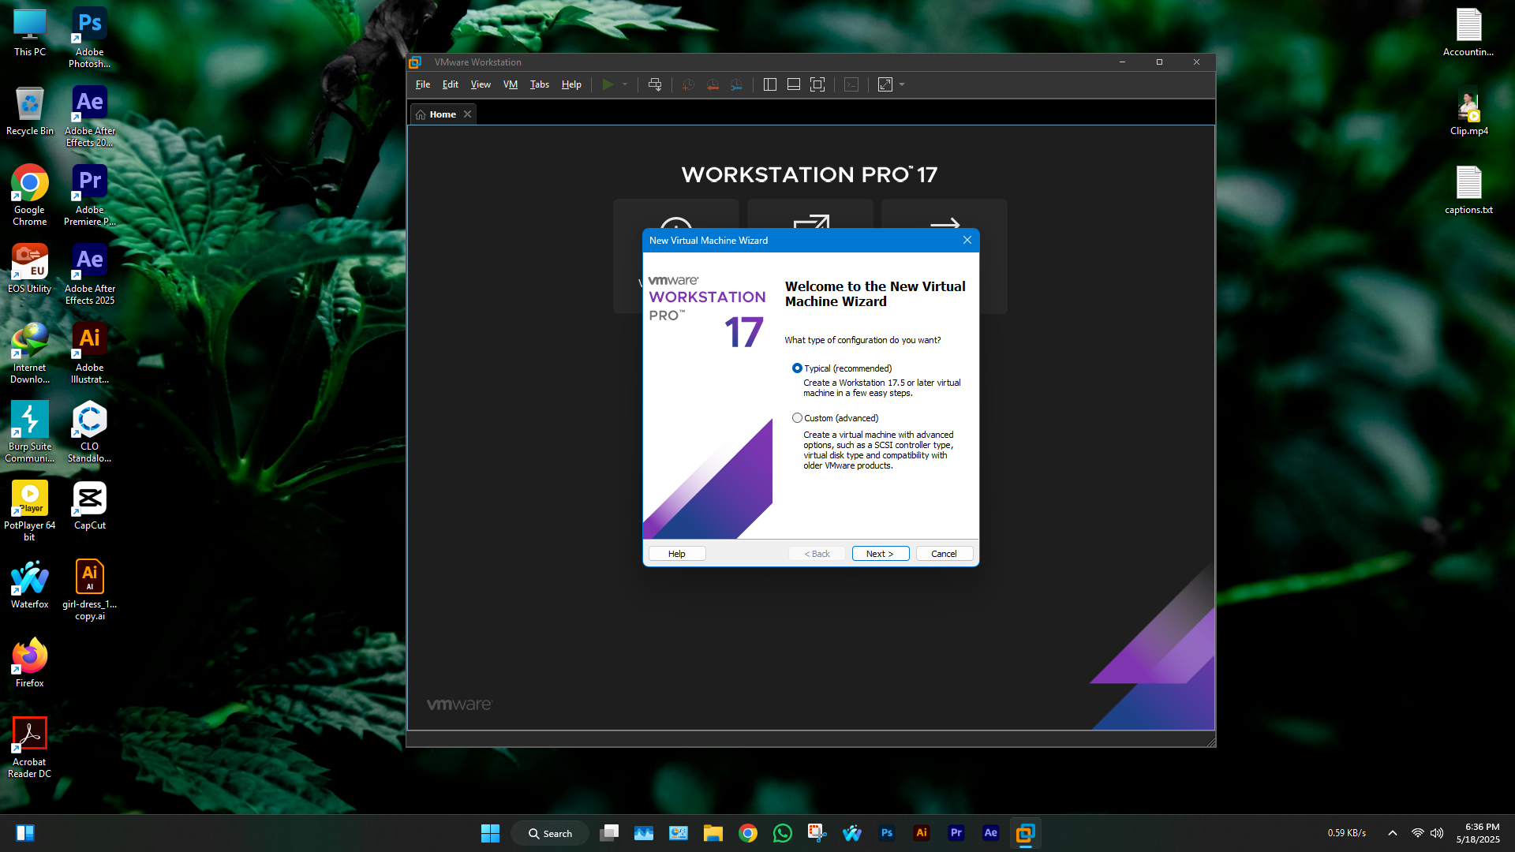Click the wizard Help button
The height and width of the screenshot is (852, 1515).
(677, 554)
